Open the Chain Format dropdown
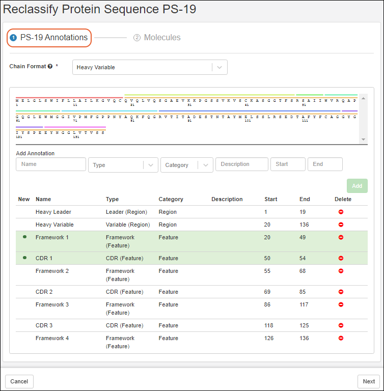Screen dimensions: 384x391 coord(150,67)
